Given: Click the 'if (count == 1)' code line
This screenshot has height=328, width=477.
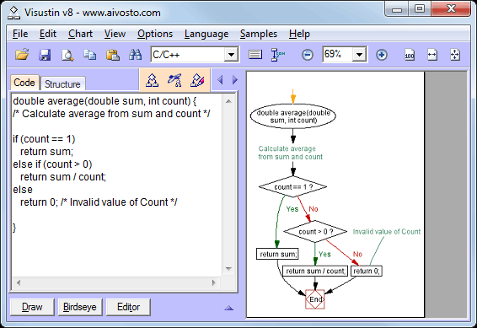Looking at the screenshot, I should point(44,139).
